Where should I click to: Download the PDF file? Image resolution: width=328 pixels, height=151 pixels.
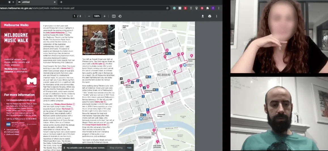coord(203,16)
